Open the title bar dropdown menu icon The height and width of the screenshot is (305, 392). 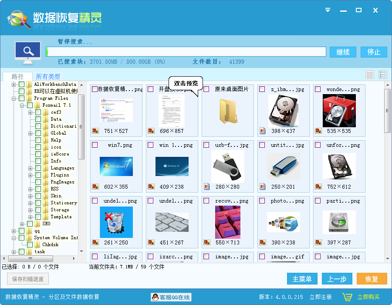(328, 10)
